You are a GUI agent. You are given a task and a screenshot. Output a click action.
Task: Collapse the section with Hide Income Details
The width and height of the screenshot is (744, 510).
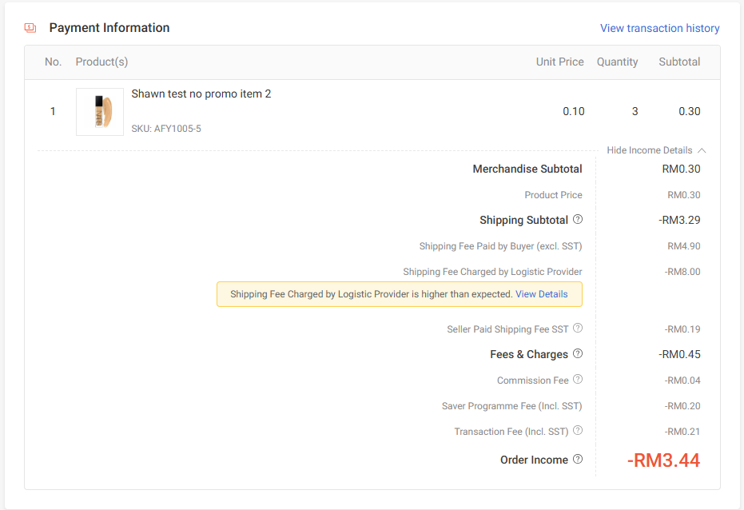click(x=656, y=150)
